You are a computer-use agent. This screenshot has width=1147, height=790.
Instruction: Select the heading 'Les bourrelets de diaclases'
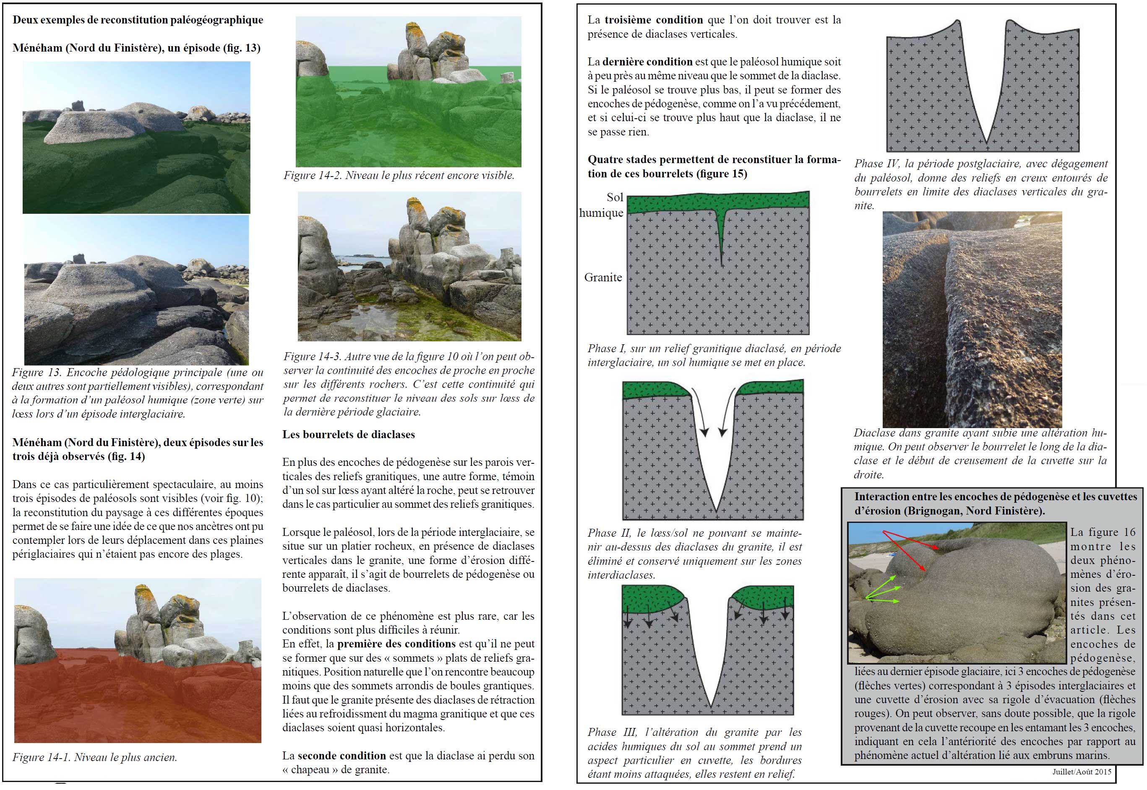(x=349, y=434)
